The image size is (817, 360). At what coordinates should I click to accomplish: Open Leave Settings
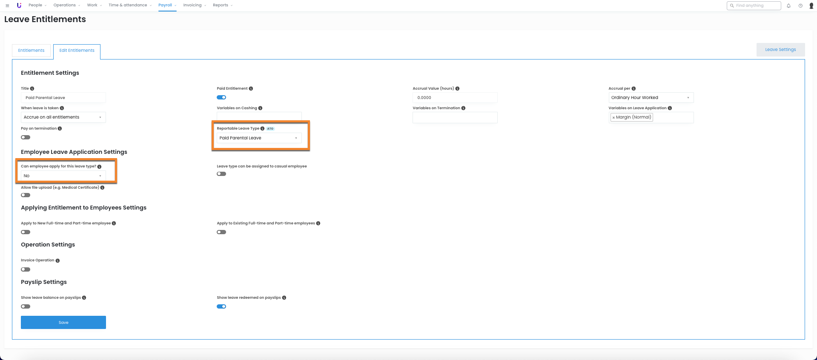(x=780, y=50)
